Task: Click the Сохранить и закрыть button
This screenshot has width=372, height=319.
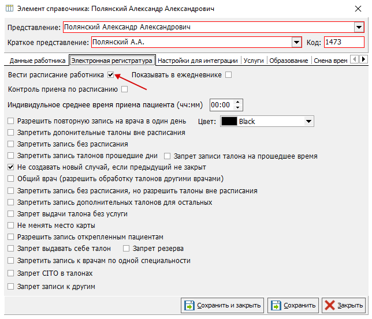Action: pos(222,305)
